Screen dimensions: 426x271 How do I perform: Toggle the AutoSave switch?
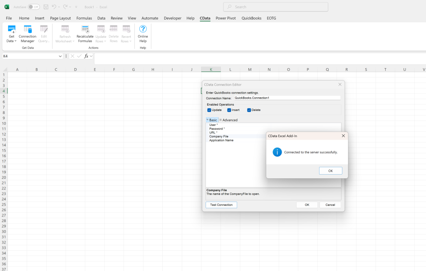point(34,7)
